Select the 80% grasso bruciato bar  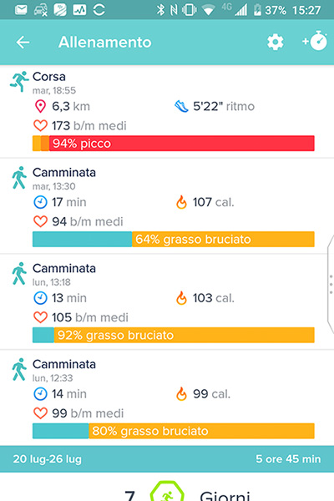click(173, 431)
